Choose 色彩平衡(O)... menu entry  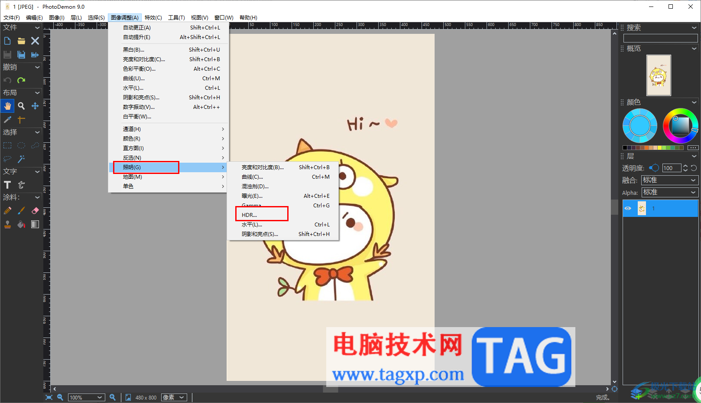point(168,69)
